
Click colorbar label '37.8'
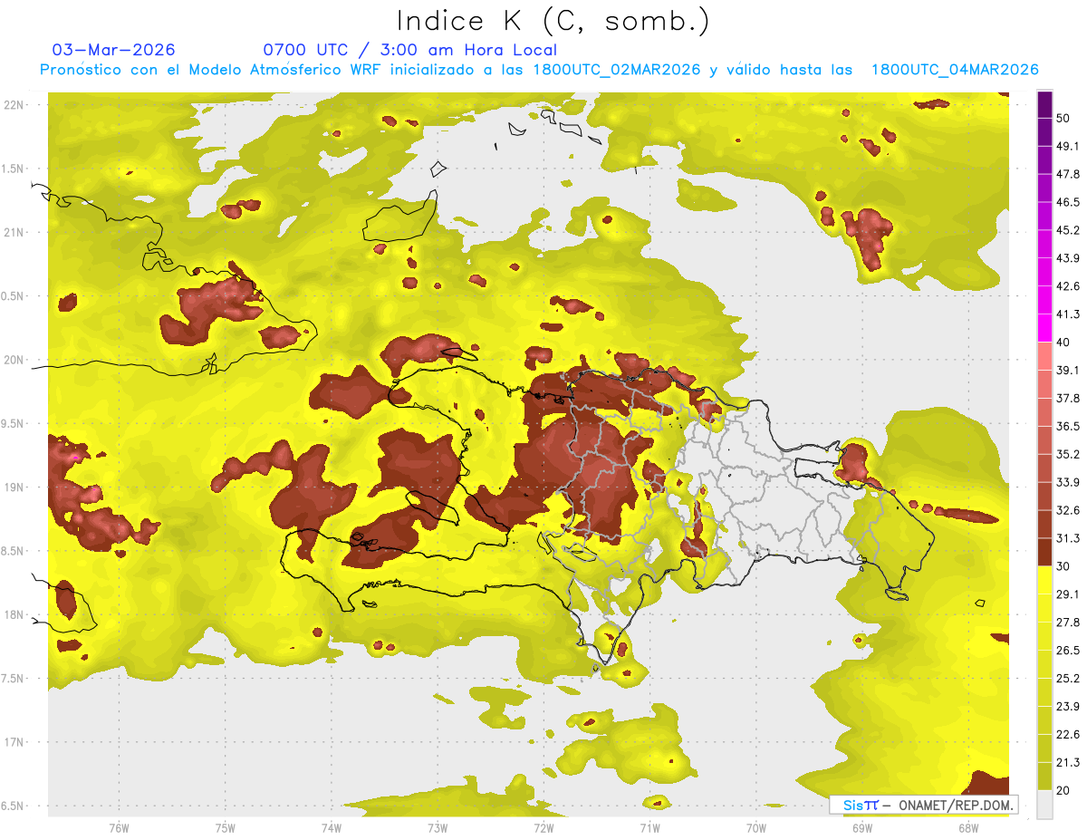click(1068, 399)
